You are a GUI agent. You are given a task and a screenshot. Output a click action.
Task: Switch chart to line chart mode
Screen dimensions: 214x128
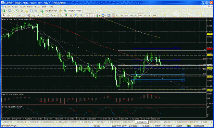click(71, 15)
